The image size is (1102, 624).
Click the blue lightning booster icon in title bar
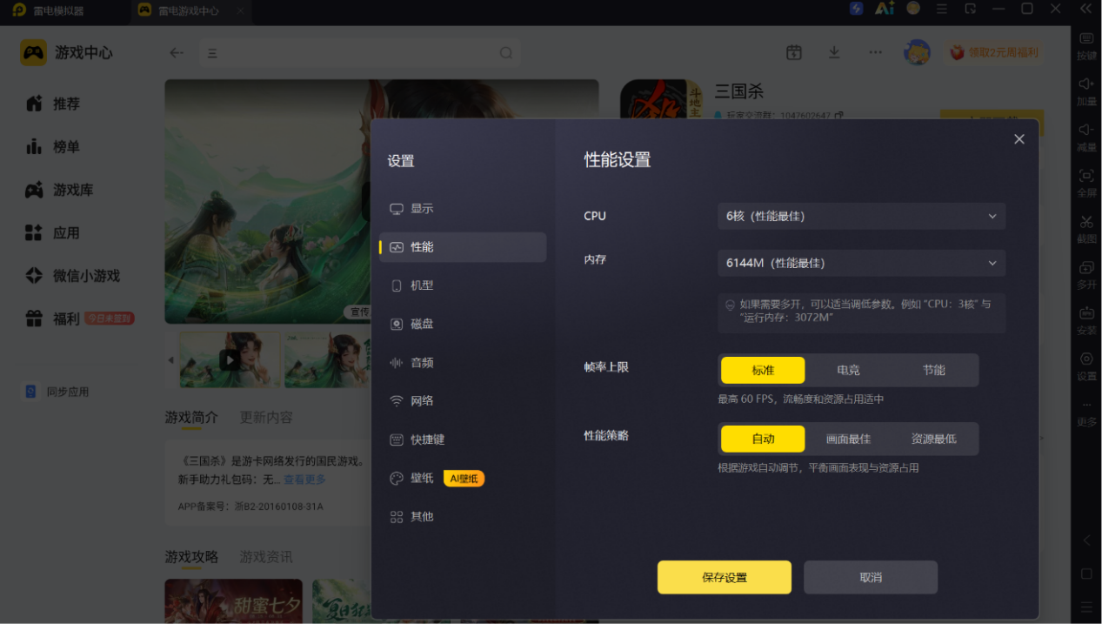click(x=856, y=9)
